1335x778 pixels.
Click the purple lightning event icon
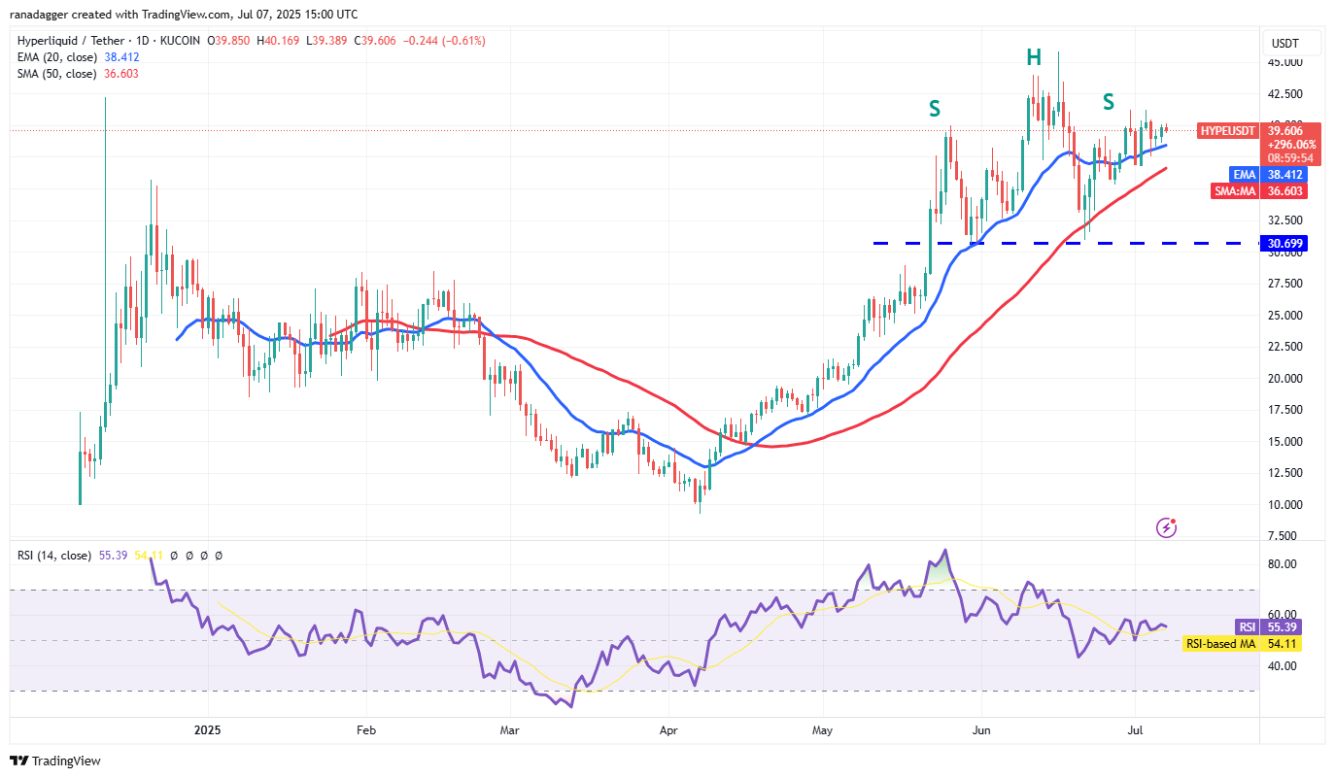(x=1167, y=527)
